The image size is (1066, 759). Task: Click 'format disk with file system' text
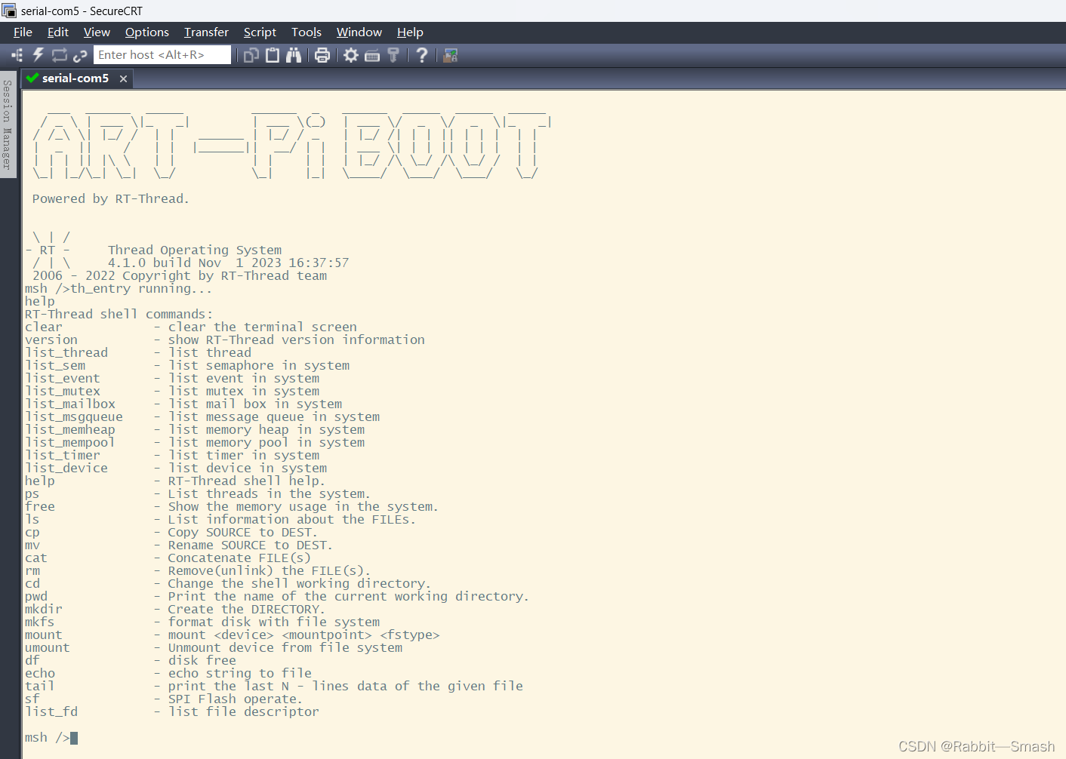pyautogui.click(x=274, y=622)
